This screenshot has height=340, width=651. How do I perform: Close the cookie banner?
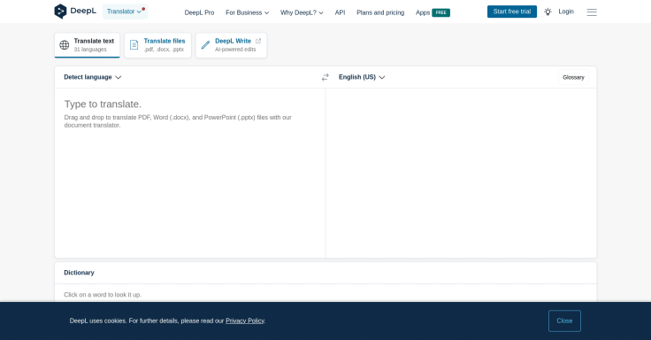[564, 321]
